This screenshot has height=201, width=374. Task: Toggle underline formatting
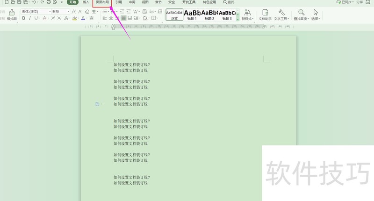tap(36, 18)
